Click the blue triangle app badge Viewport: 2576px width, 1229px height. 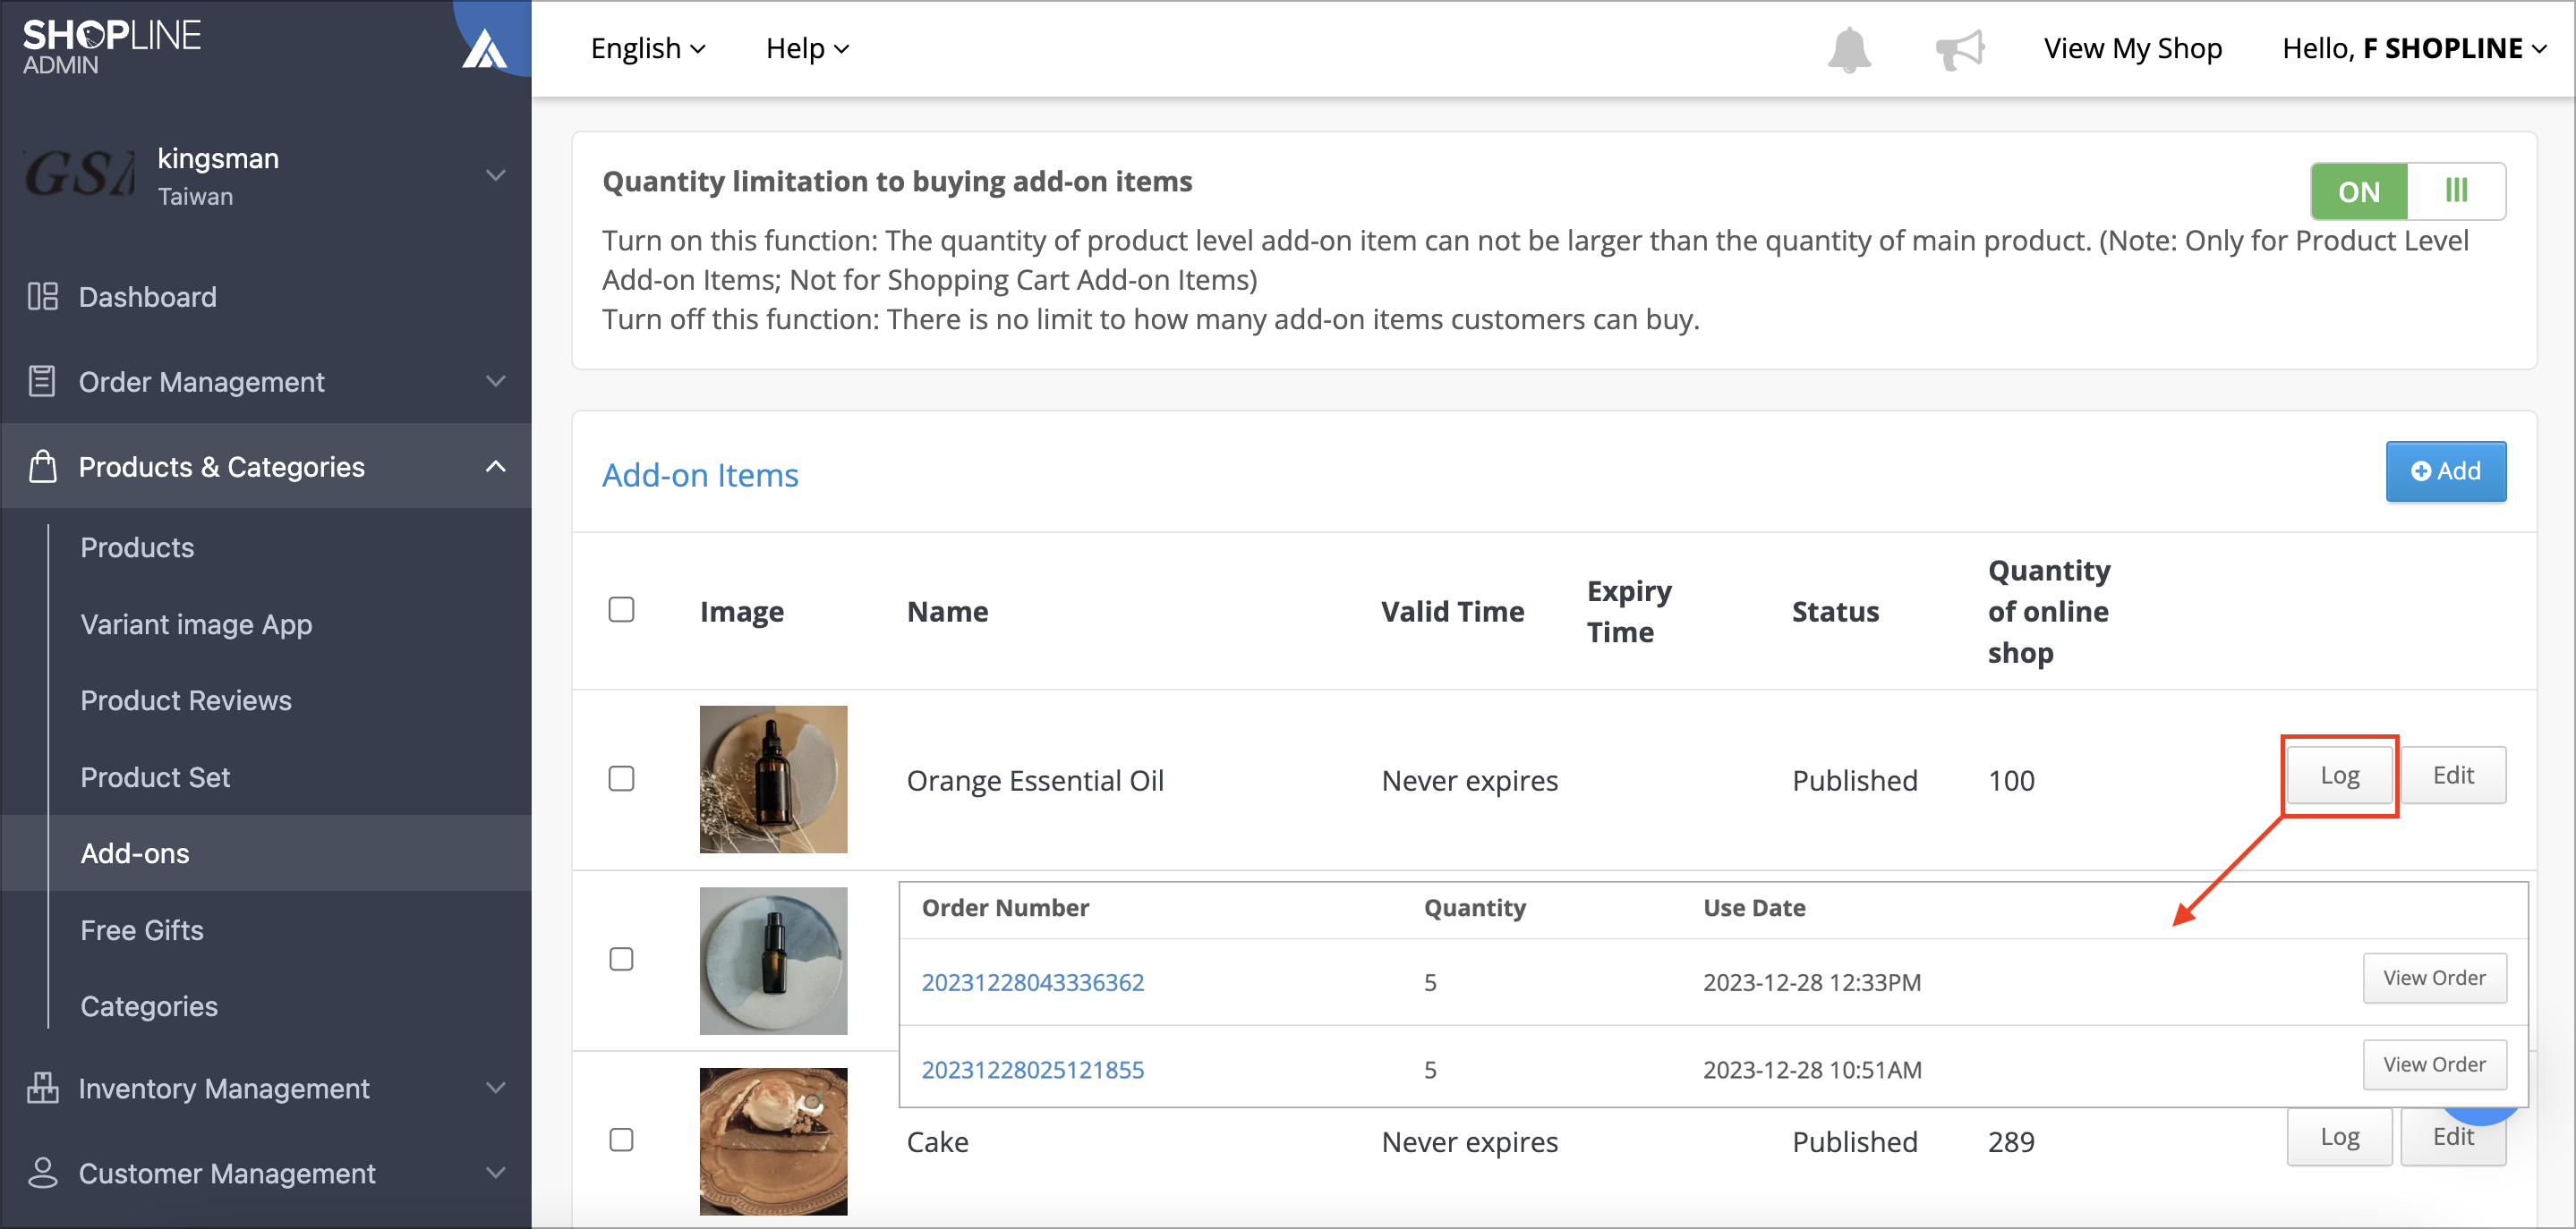pos(485,48)
